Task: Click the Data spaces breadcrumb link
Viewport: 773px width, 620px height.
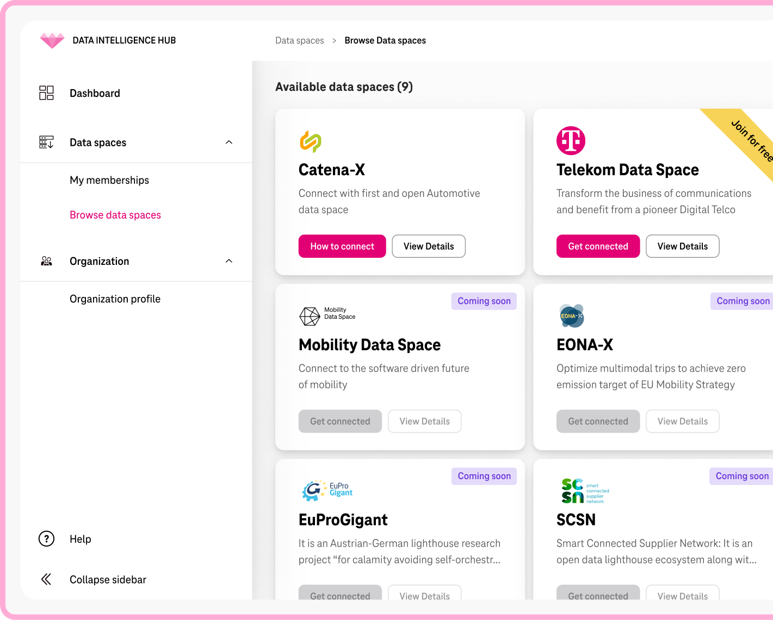Action: [x=300, y=40]
